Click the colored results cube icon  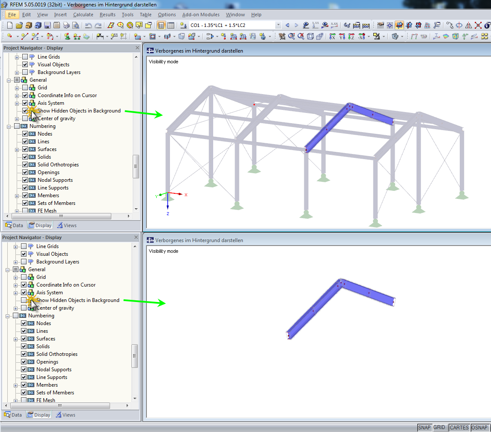(x=455, y=37)
